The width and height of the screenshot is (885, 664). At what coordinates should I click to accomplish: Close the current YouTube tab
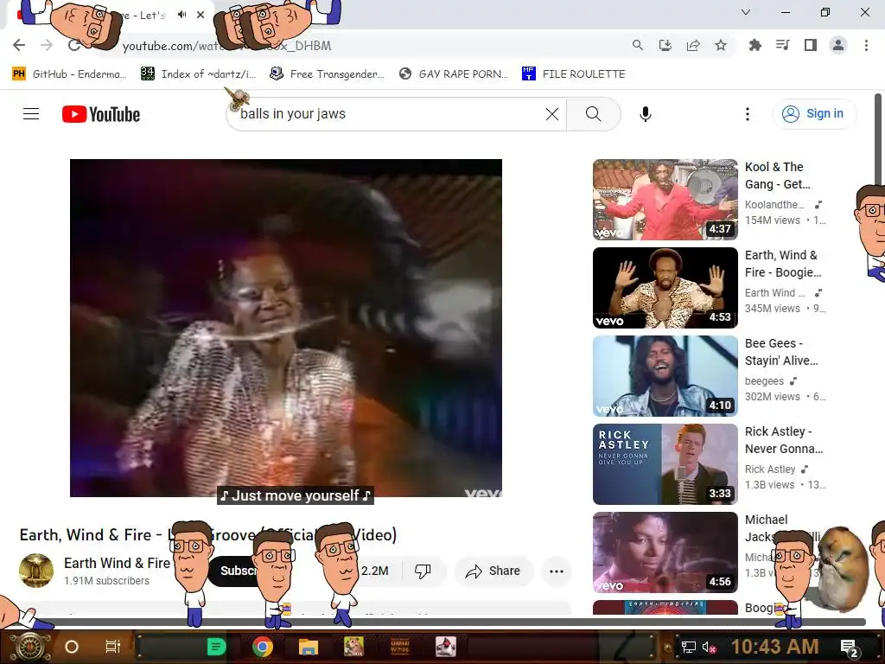(x=201, y=15)
